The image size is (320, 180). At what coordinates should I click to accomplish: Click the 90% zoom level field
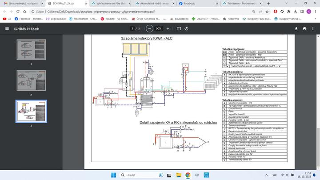tap(159, 28)
